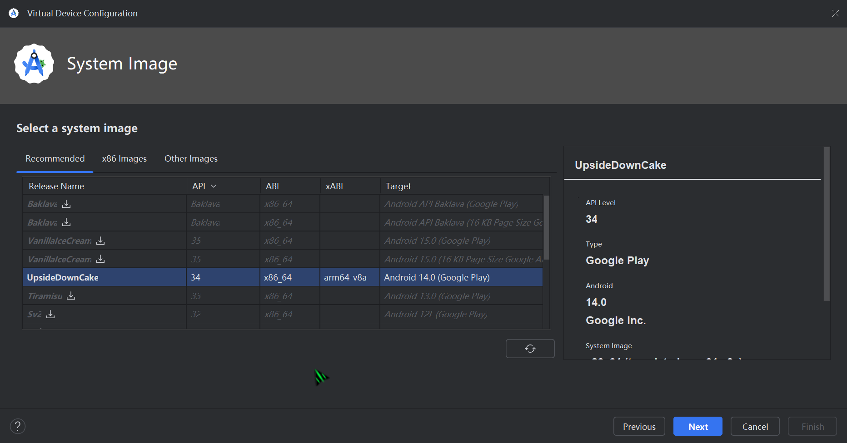This screenshot has height=443, width=847.
Task: Download the Tiramisu system image
Action: coord(71,296)
